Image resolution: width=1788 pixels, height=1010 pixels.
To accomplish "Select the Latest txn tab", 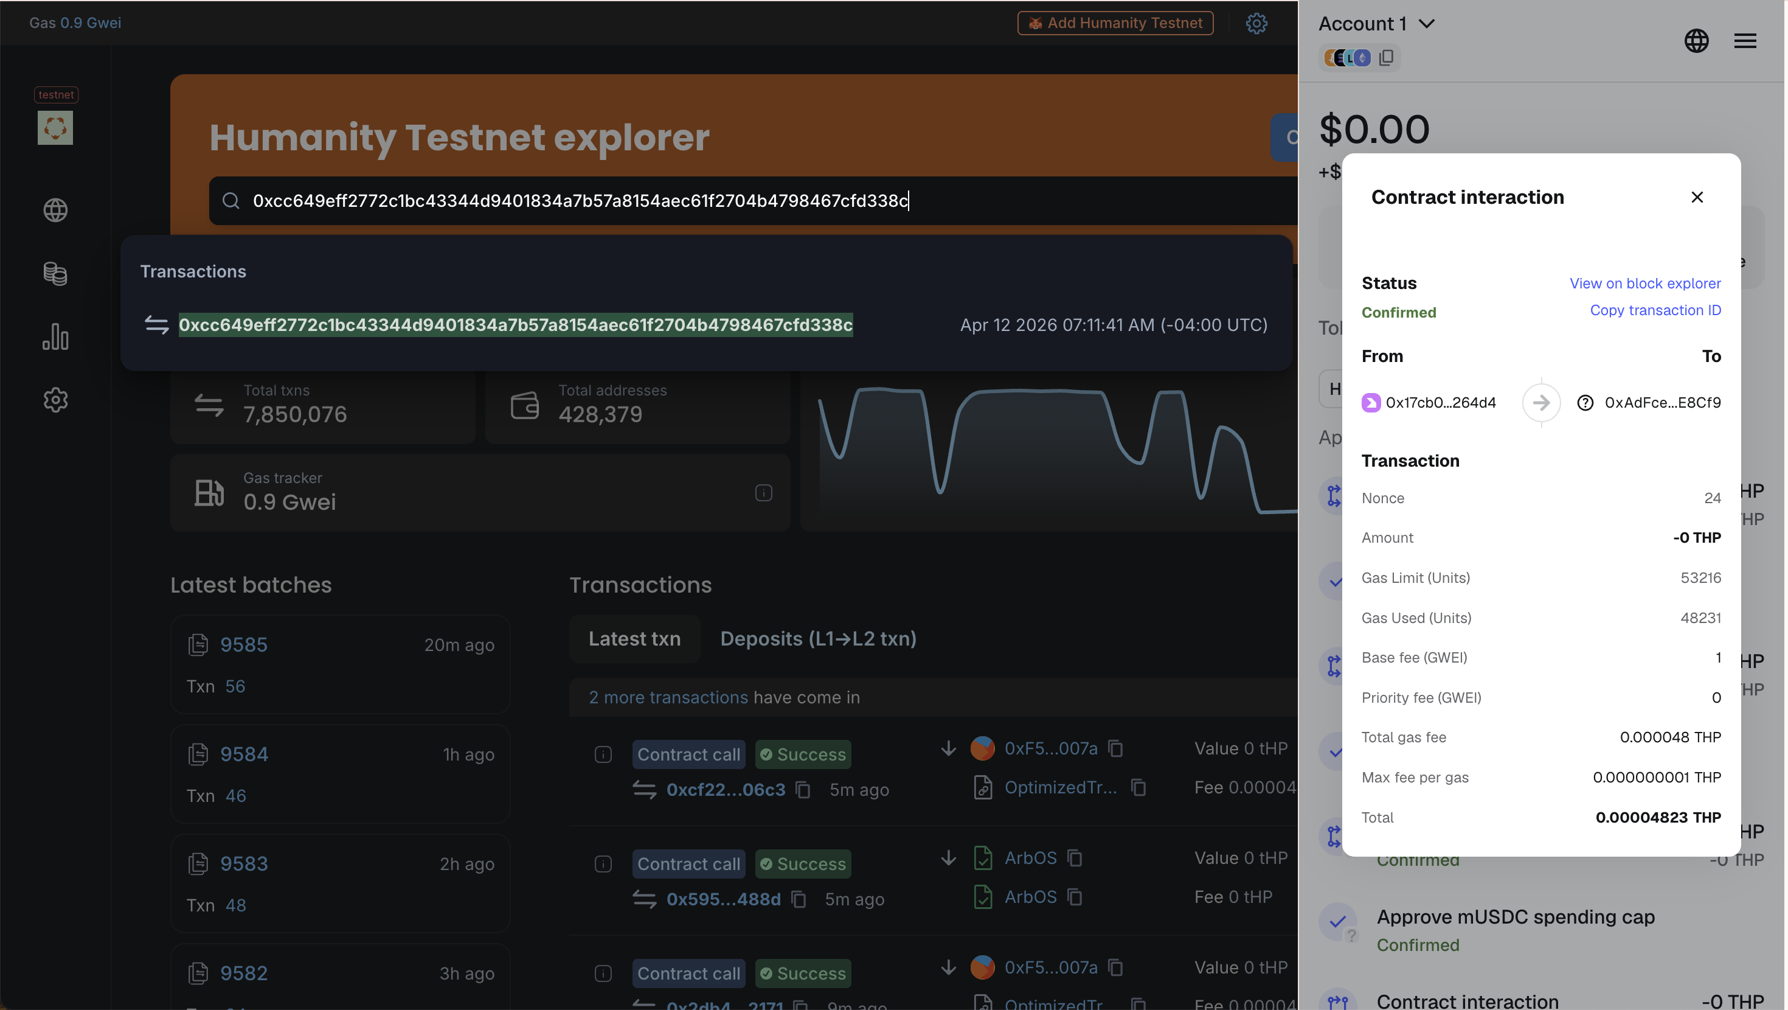I will pyautogui.click(x=634, y=638).
